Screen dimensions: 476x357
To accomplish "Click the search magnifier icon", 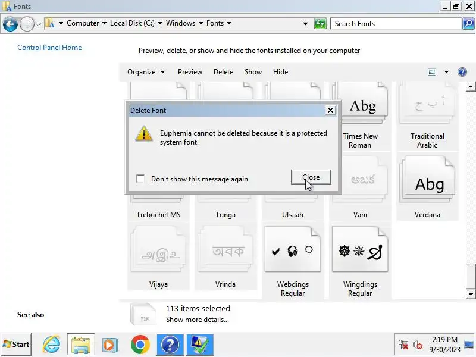I will coord(468,24).
